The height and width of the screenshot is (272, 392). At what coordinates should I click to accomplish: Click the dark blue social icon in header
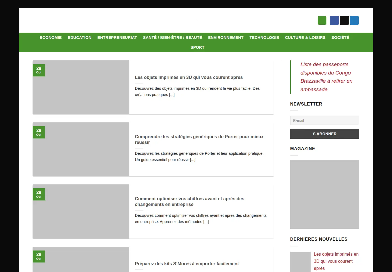pos(334,20)
